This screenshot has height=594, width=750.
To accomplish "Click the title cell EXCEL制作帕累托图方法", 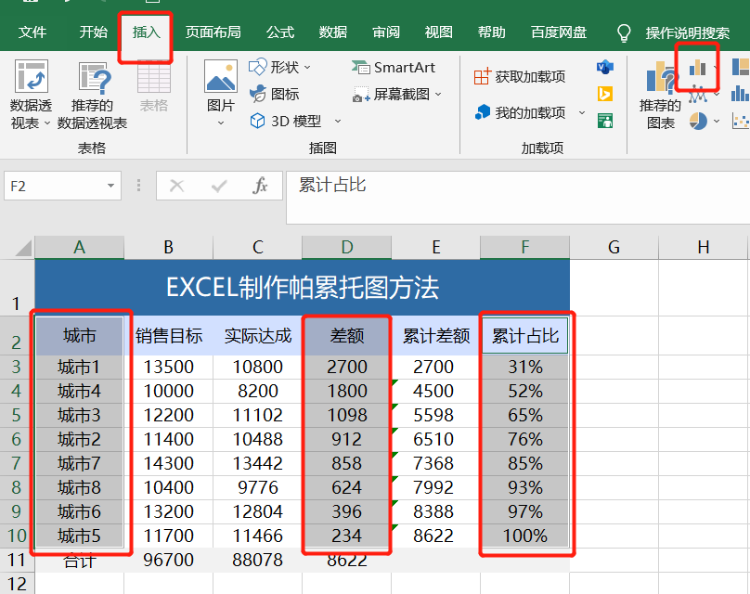I will (x=303, y=287).
